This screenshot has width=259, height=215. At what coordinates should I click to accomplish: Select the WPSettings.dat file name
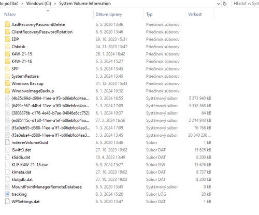[25, 202]
